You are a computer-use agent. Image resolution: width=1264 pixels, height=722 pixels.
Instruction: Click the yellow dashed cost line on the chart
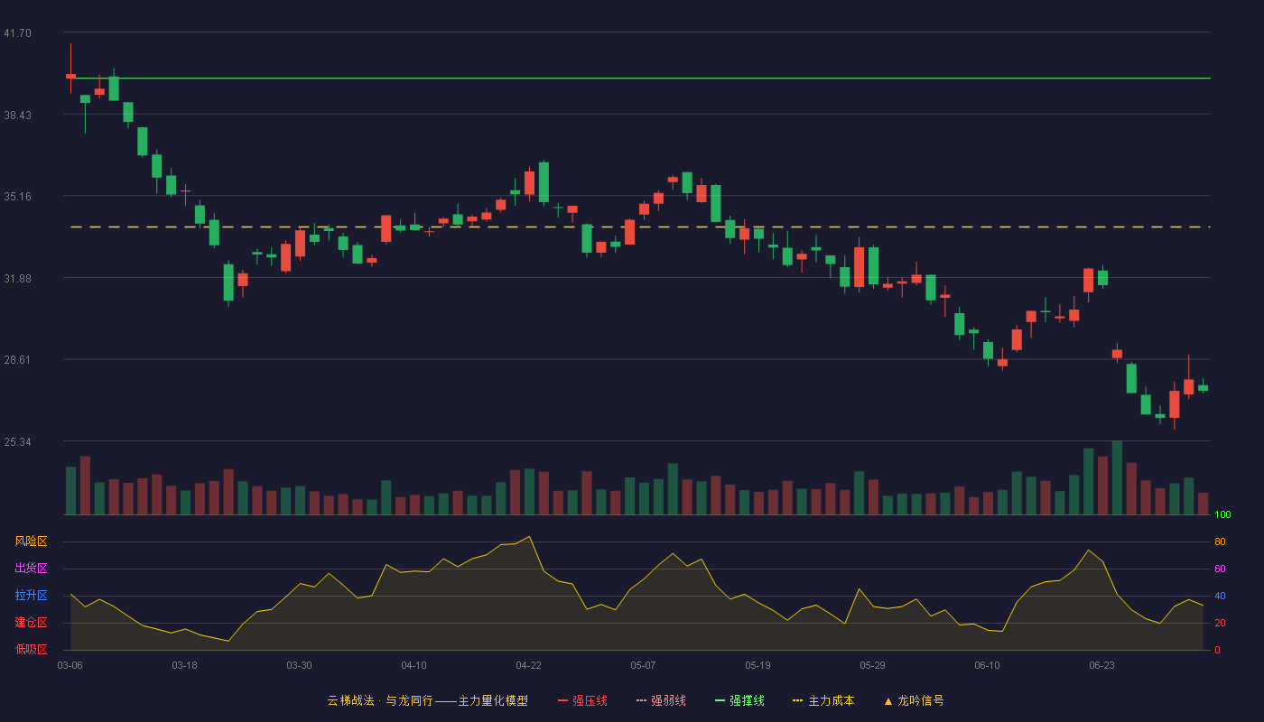(639, 227)
